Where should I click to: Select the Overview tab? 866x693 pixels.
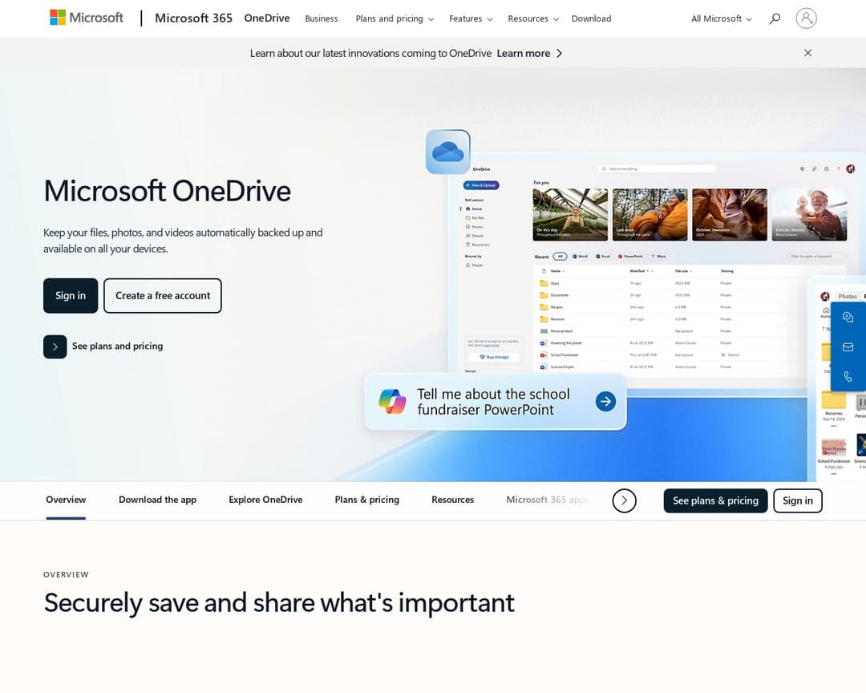(x=66, y=500)
